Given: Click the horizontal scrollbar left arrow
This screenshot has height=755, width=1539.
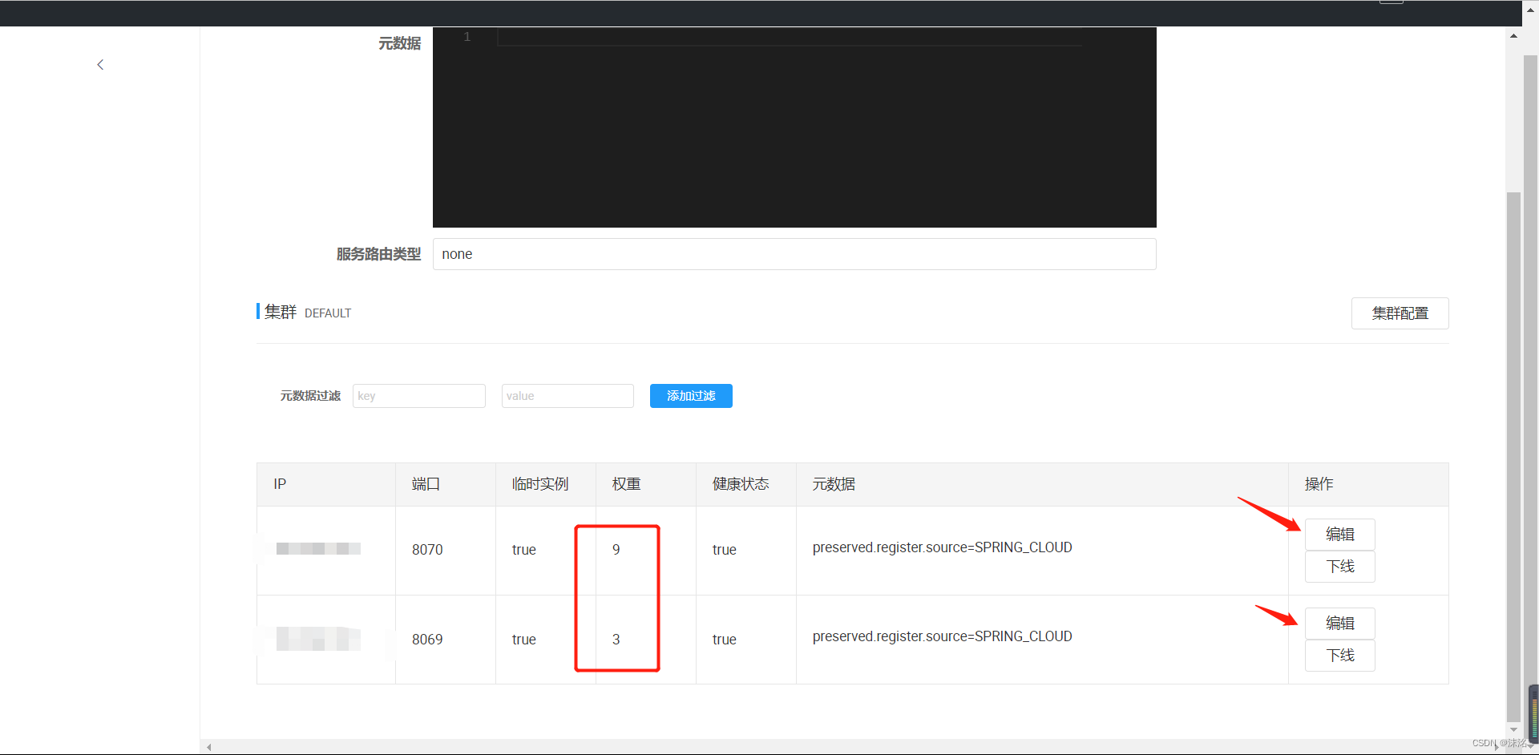Looking at the screenshot, I should pyautogui.click(x=209, y=747).
